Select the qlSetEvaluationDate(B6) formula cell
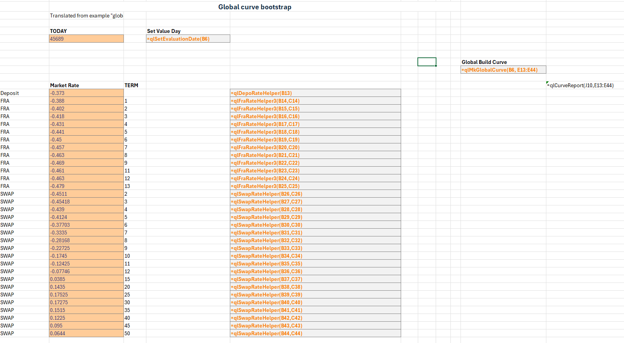This screenshot has height=343, width=624. [188, 39]
